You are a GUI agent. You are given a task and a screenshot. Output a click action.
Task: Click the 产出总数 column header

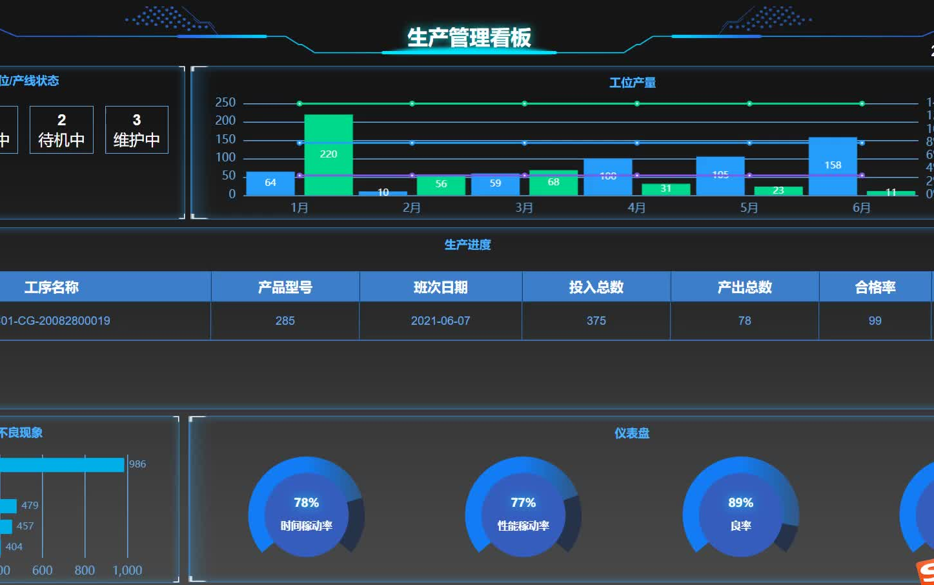(x=745, y=287)
